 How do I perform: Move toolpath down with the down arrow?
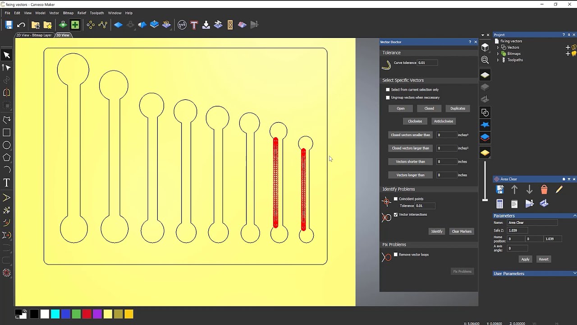pos(529,190)
